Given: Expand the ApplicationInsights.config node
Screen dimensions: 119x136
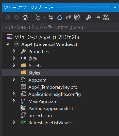Looking at the screenshot, I should coord(14,94).
